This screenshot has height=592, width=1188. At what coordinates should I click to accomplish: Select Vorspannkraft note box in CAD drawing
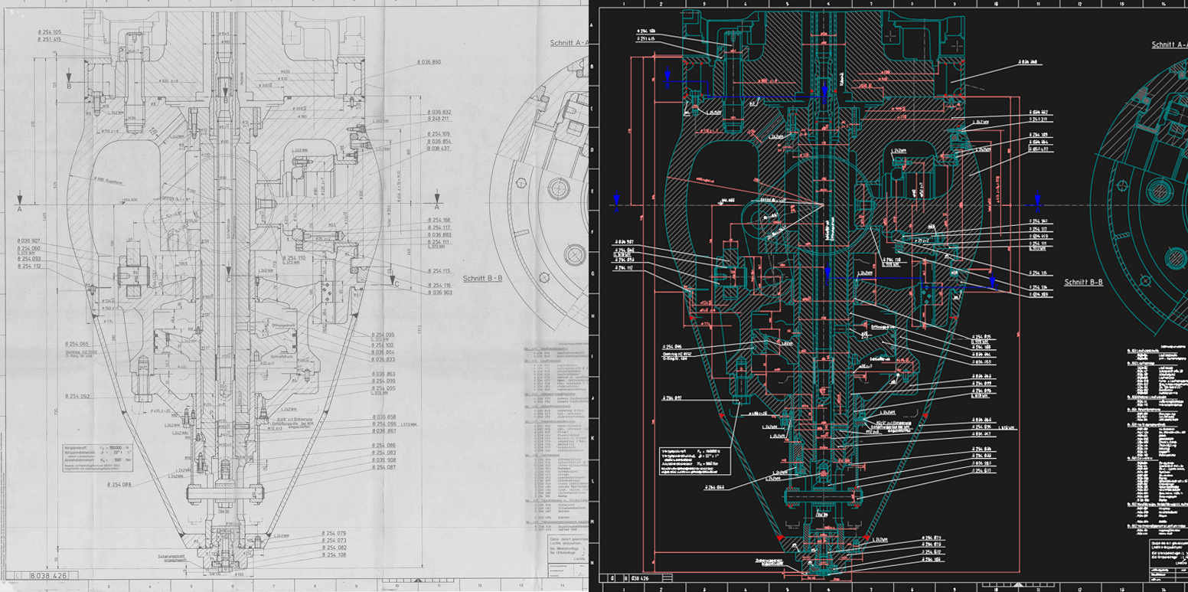(694, 462)
